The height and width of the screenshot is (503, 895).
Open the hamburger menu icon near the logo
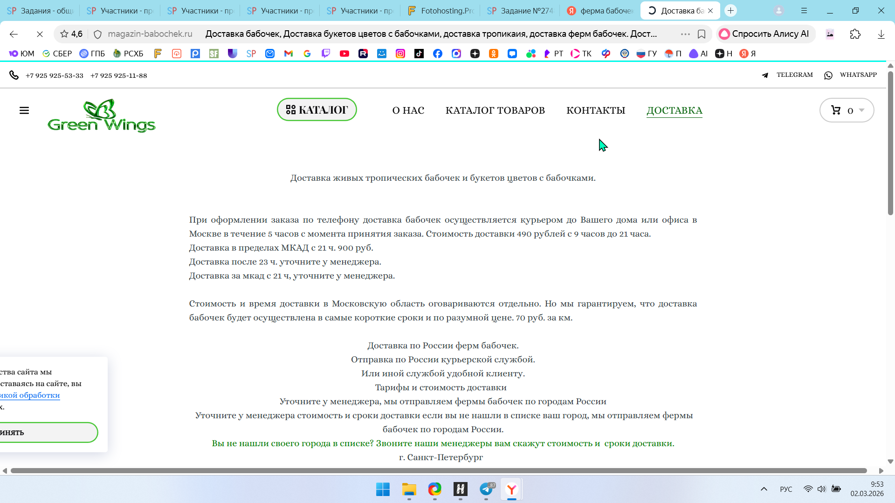pos(24,110)
